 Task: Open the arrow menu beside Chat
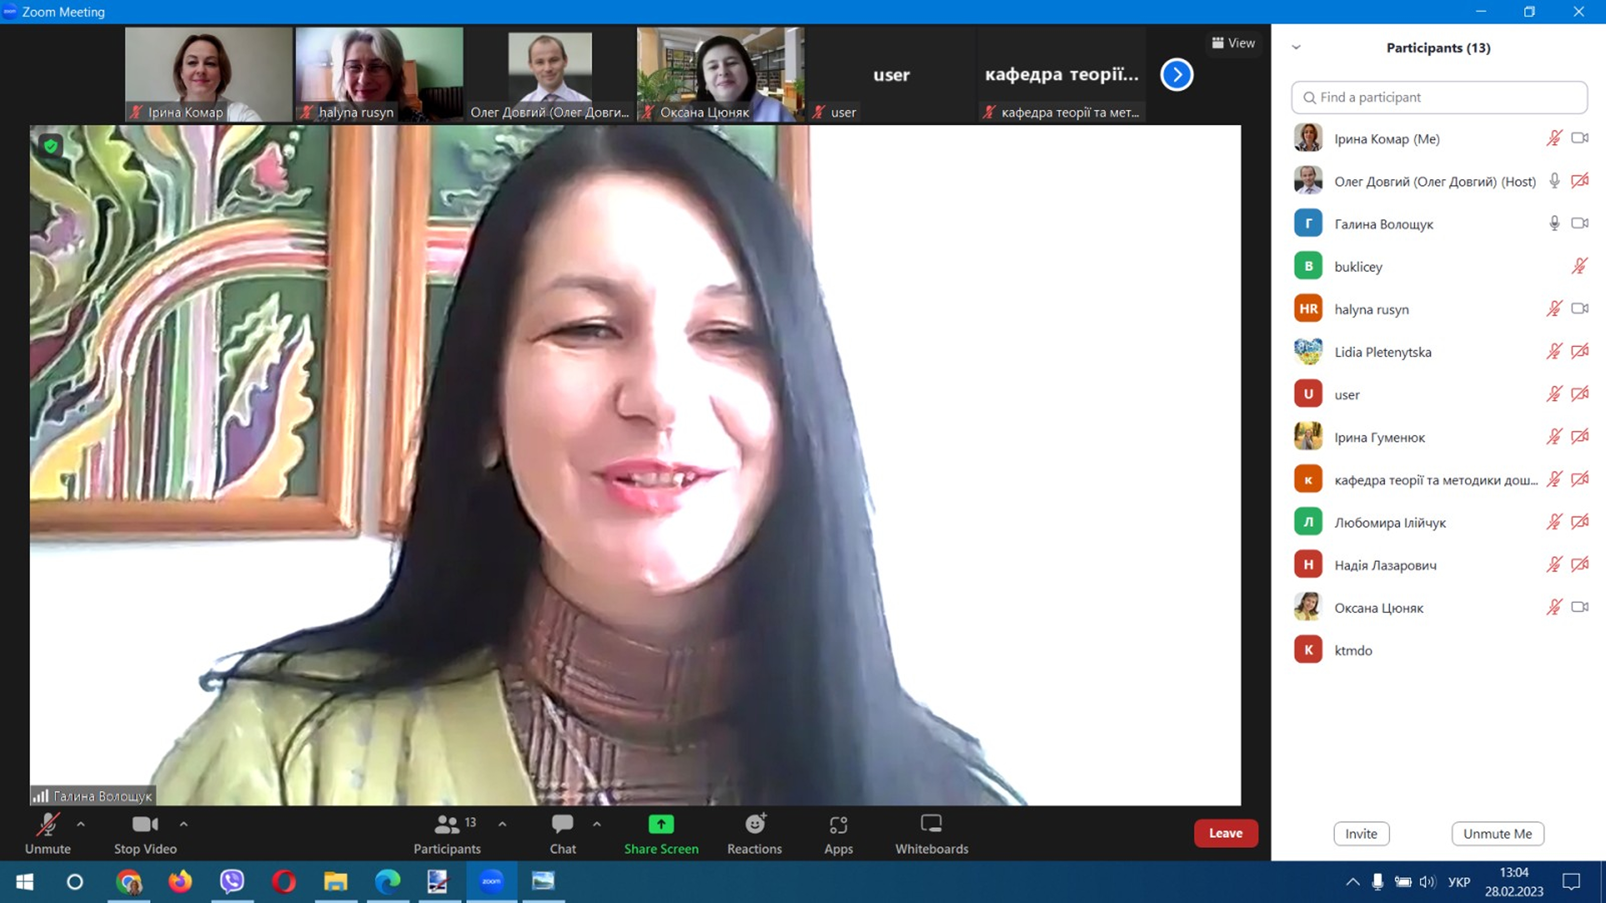(597, 824)
